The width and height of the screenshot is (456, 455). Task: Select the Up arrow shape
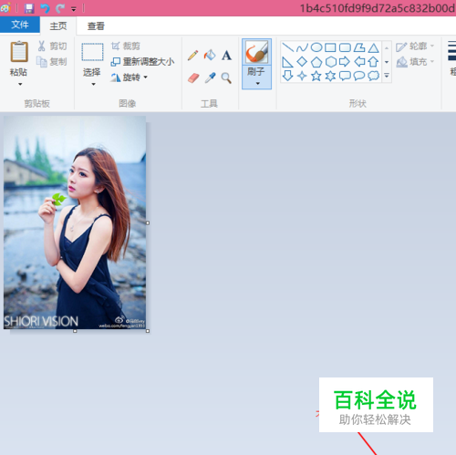pos(373,62)
